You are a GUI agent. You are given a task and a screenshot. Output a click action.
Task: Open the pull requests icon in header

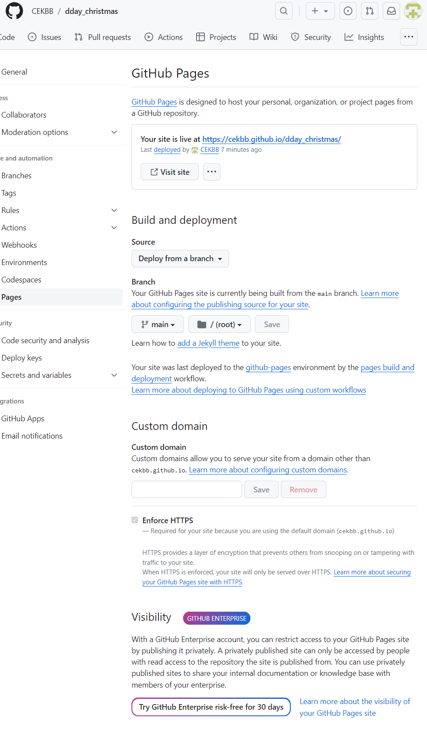370,11
